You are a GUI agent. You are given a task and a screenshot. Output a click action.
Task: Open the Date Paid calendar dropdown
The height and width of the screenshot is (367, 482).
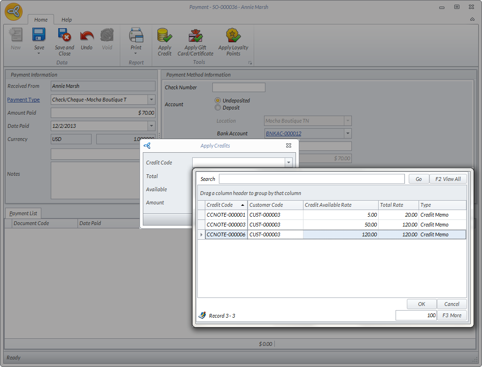[151, 126]
